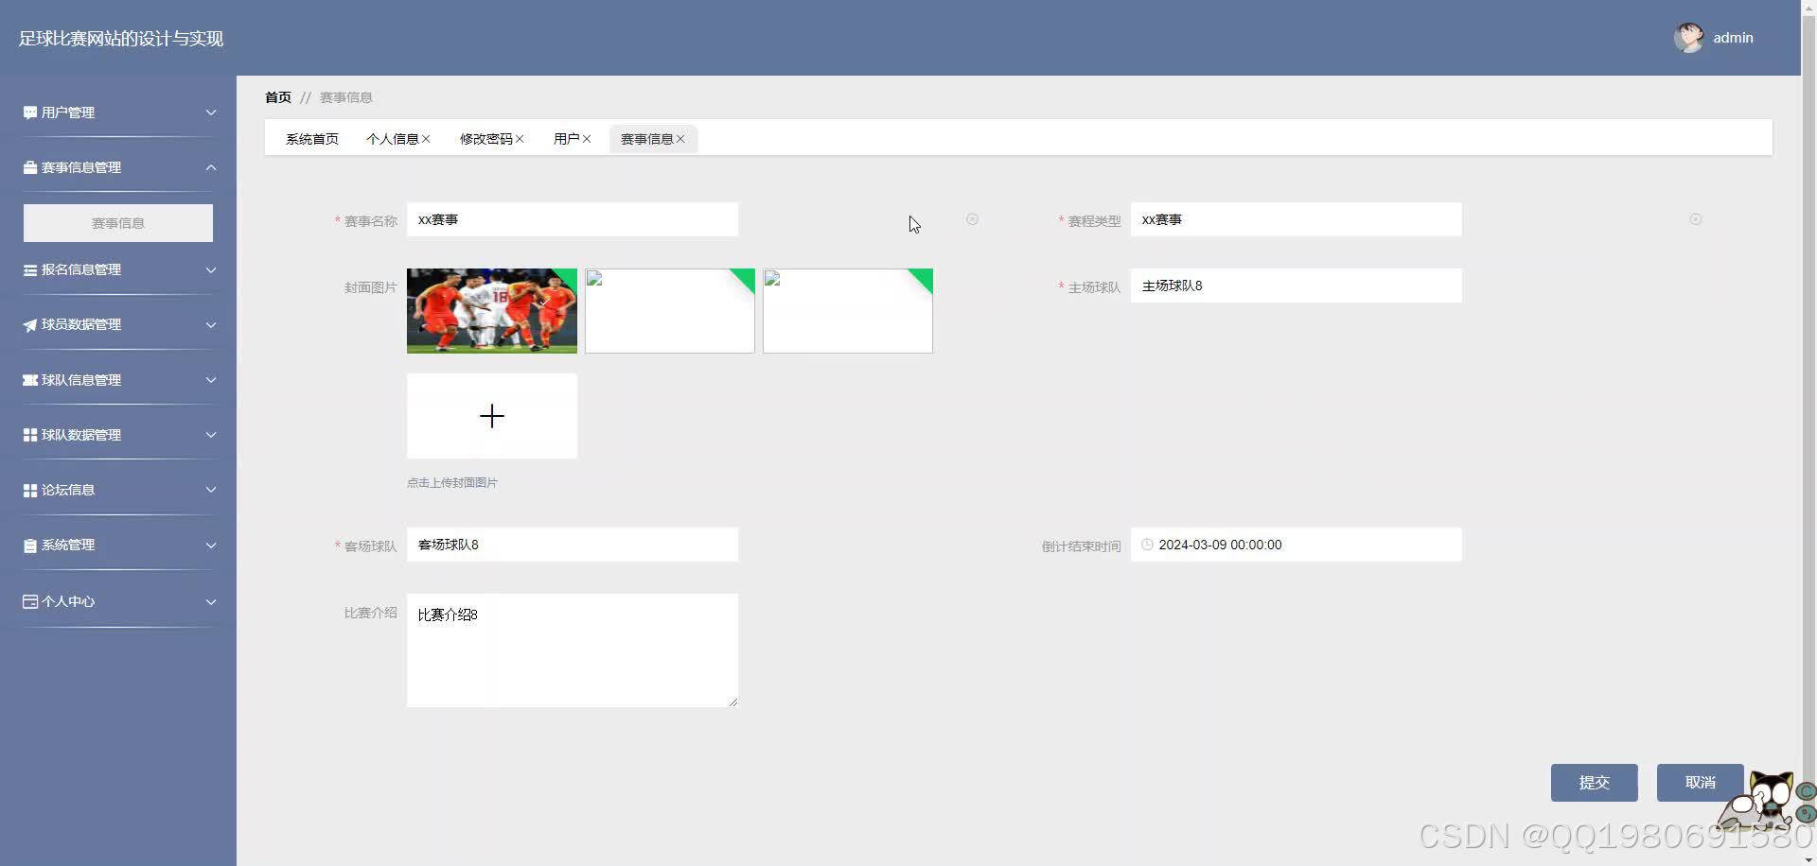Click the 报名信息管理 list icon
This screenshot has width=1817, height=866.
28,269
